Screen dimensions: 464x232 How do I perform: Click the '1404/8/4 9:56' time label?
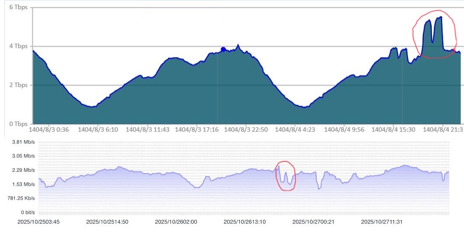[344, 130]
